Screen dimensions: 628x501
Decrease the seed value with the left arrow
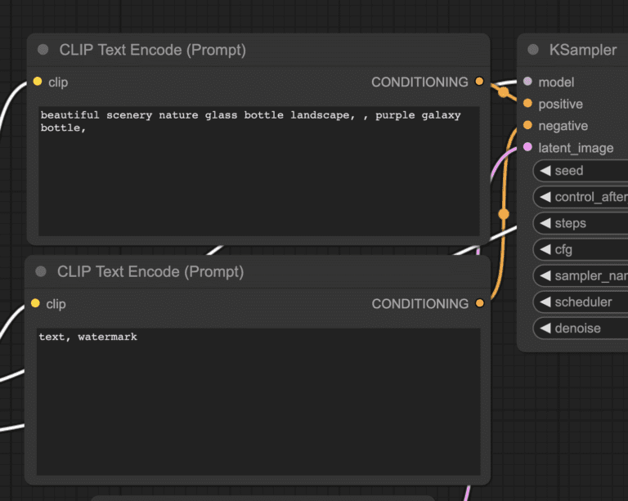[545, 171]
